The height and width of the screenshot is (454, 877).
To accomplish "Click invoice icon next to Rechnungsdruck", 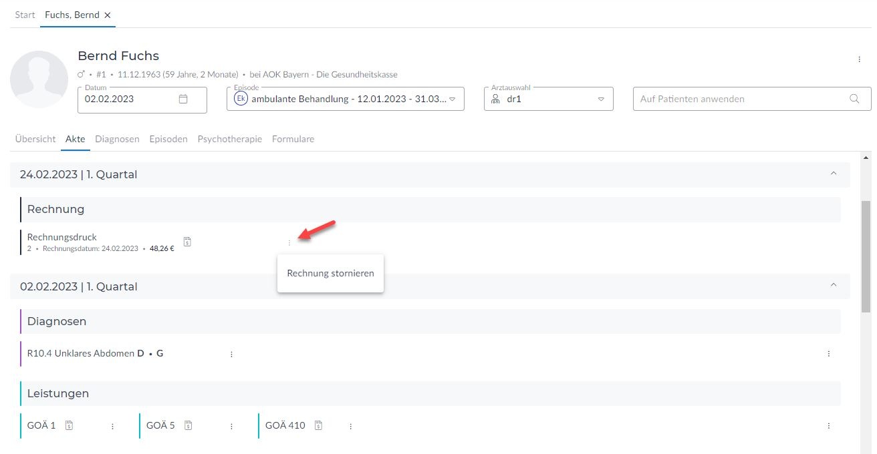I will pos(187,242).
